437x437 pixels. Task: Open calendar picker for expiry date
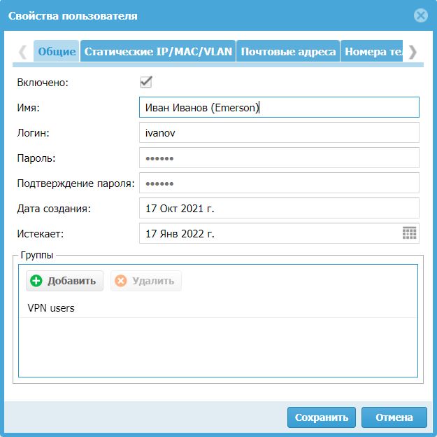click(409, 233)
